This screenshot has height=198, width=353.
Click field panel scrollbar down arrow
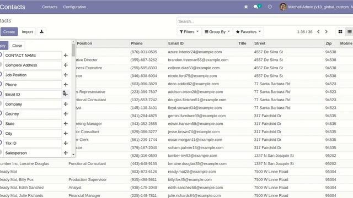coord(73,155)
